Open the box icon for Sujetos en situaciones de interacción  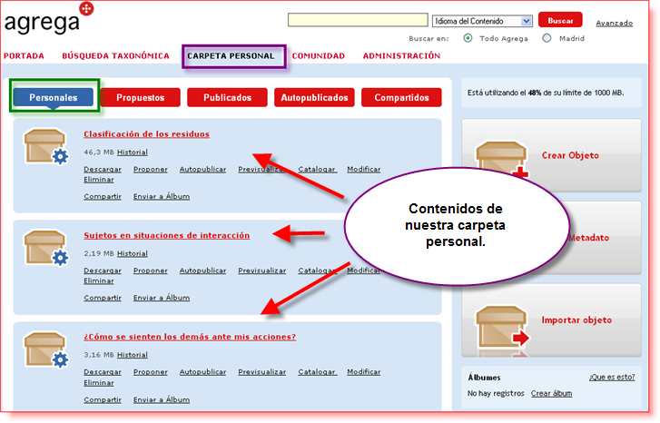coord(45,248)
